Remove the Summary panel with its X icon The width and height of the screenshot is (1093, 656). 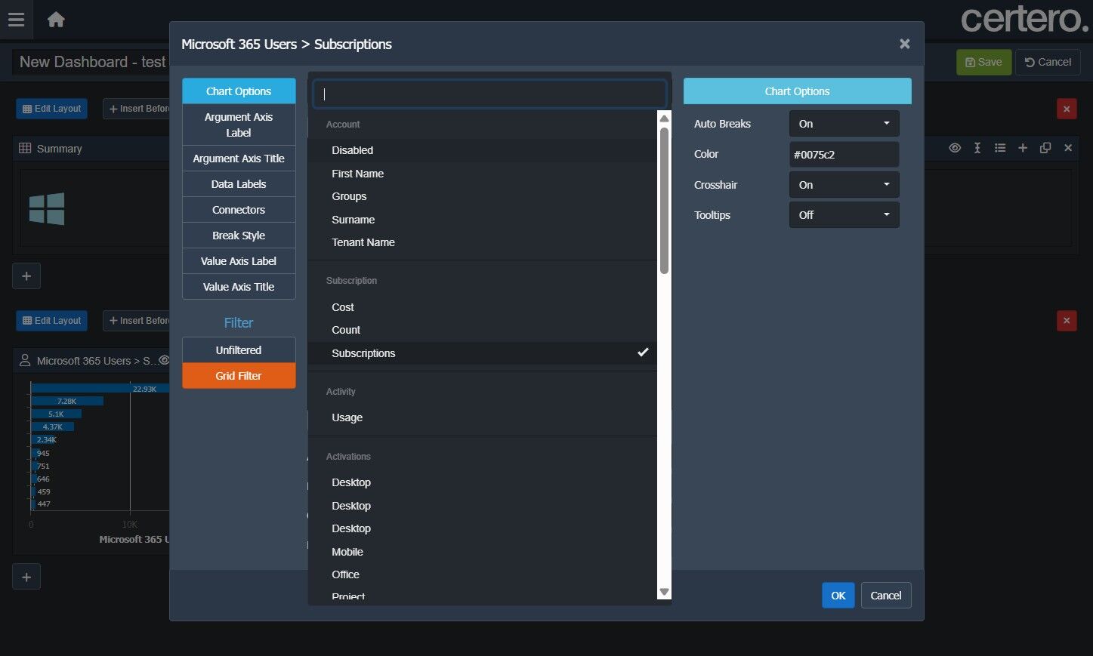(x=1068, y=148)
